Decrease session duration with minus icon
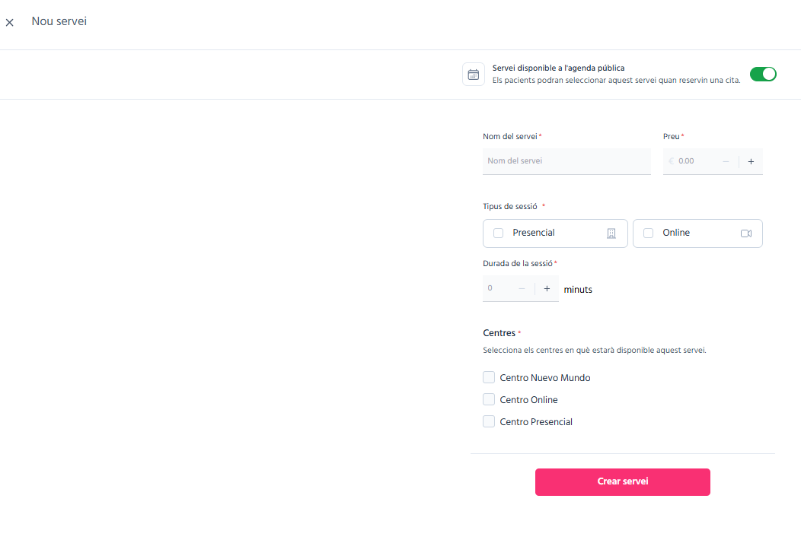801x543 pixels. pyautogui.click(x=522, y=289)
